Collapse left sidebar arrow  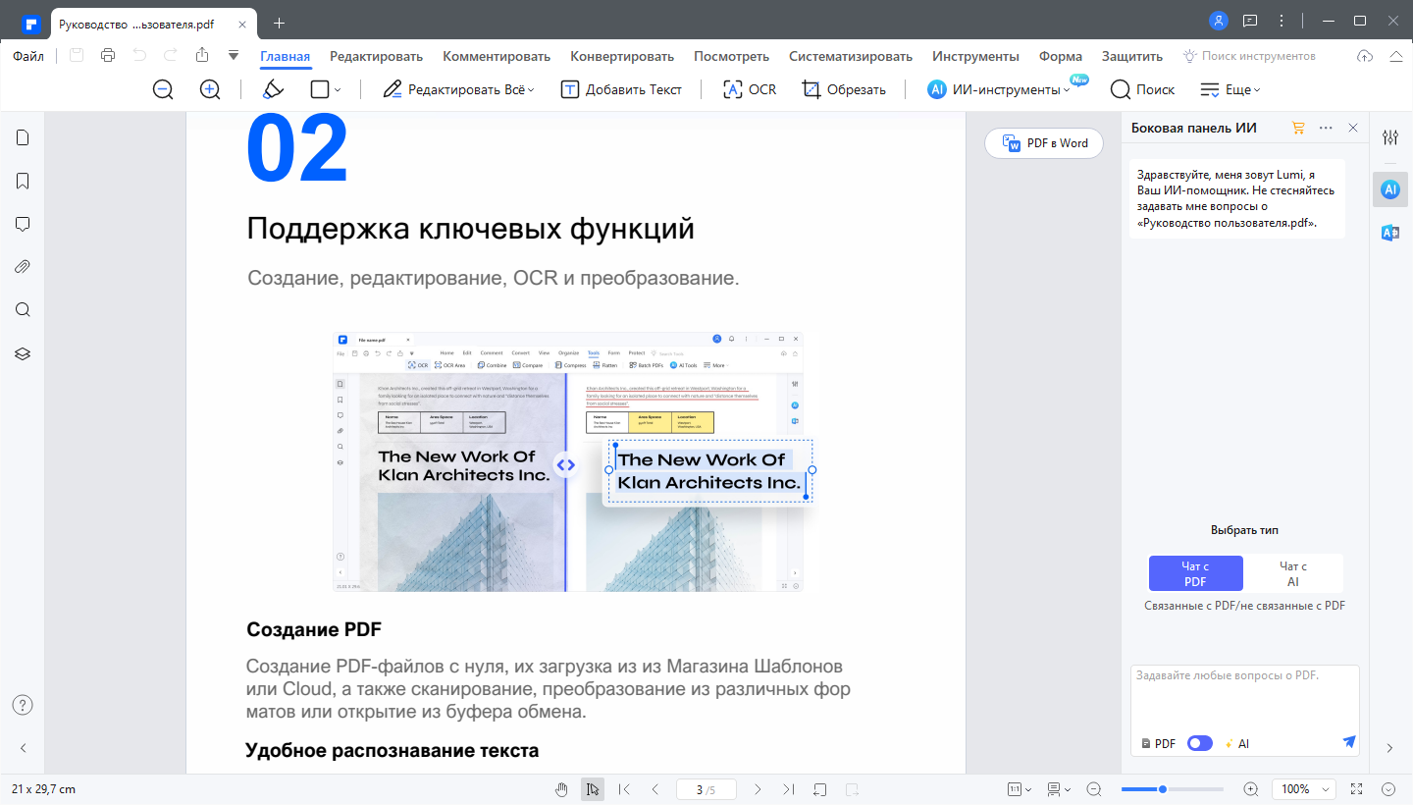(23, 748)
